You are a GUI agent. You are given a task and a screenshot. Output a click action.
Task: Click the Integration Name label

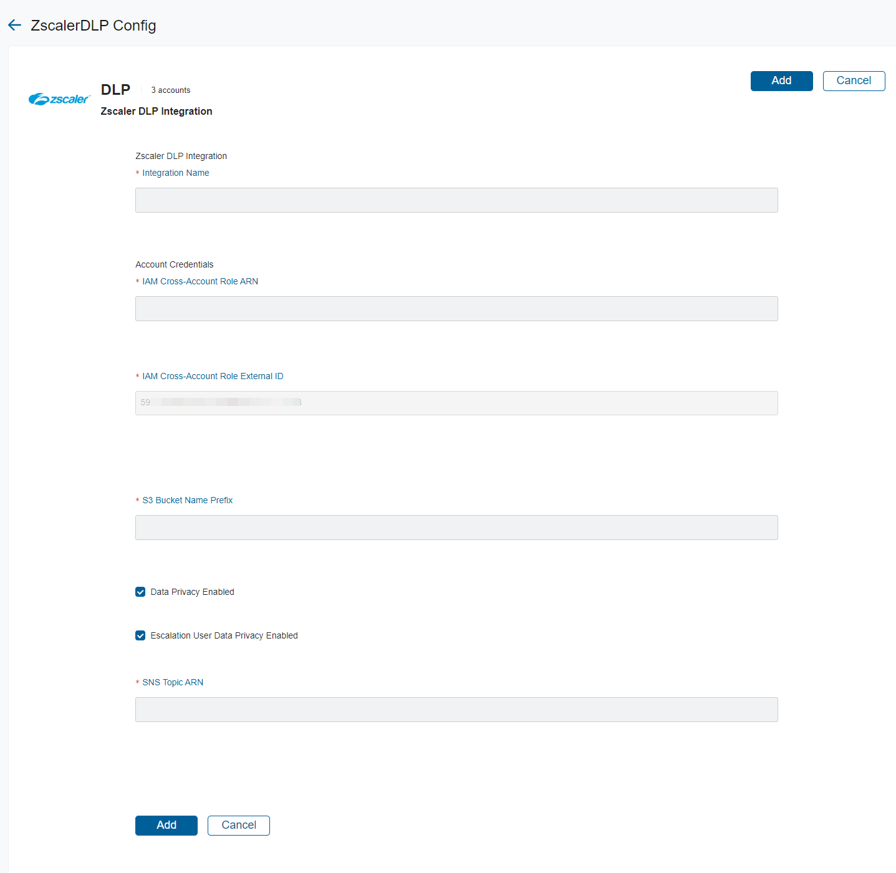[x=175, y=173]
